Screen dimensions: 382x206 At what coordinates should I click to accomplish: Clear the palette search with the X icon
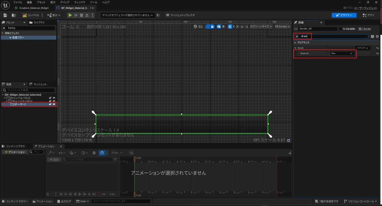(4, 28)
